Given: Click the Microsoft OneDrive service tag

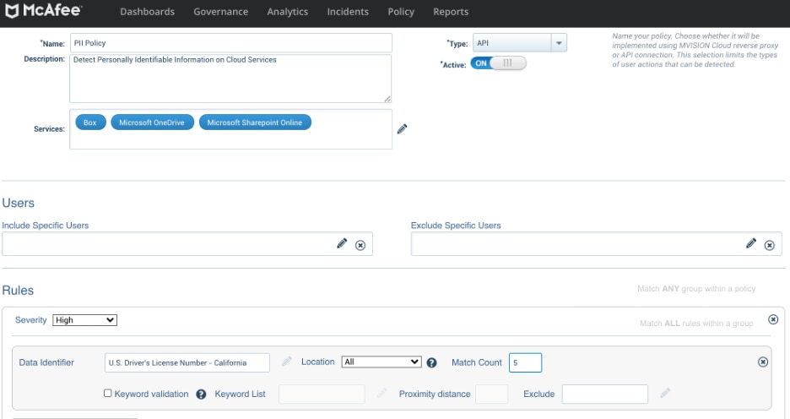Looking at the screenshot, I should 152,122.
